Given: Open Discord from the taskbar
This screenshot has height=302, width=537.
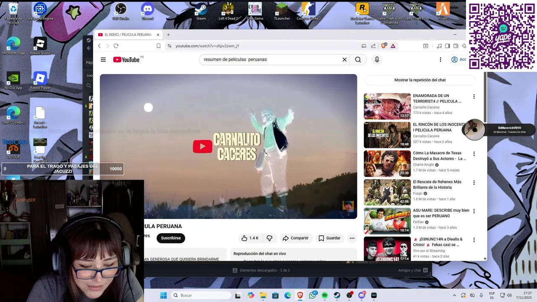Looking at the screenshot, I should (x=362, y=295).
